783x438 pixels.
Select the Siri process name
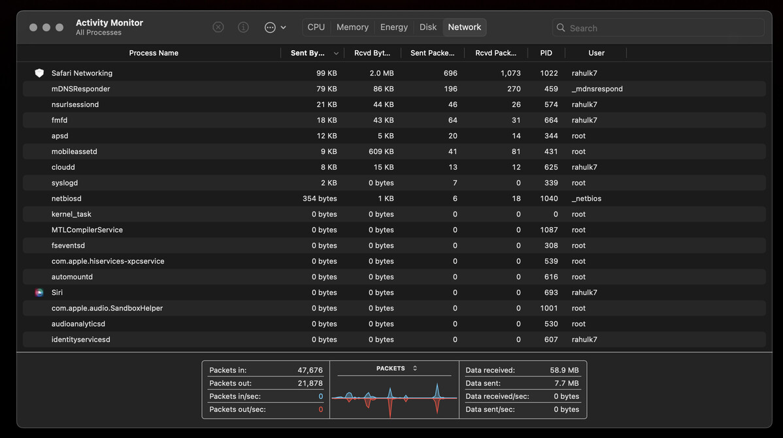point(57,292)
